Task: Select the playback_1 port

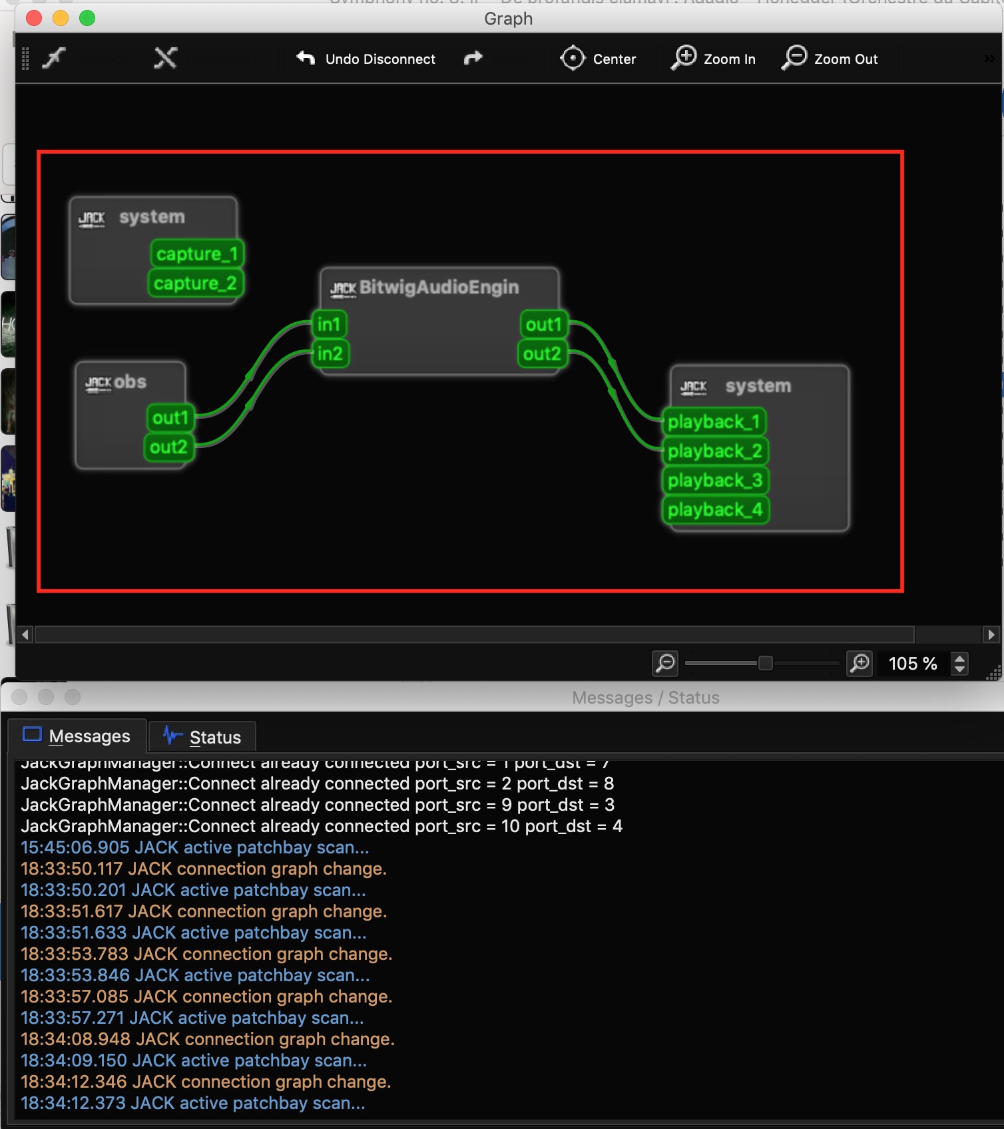Action: [x=714, y=421]
